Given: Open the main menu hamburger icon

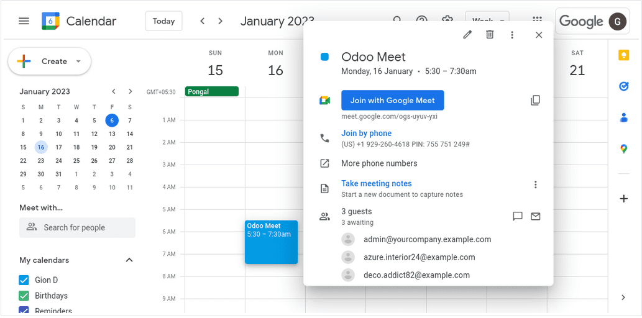Looking at the screenshot, I should (x=24, y=21).
